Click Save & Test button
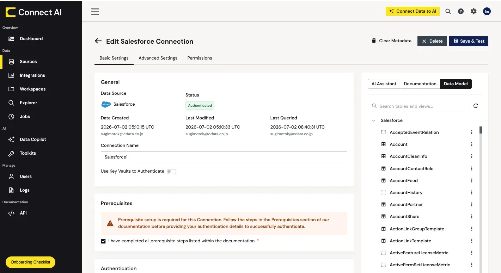This screenshot has width=501, height=273. 469,41
